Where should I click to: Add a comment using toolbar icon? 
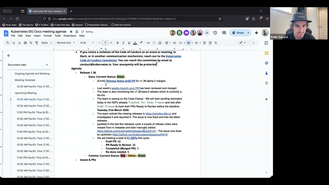[154, 43]
